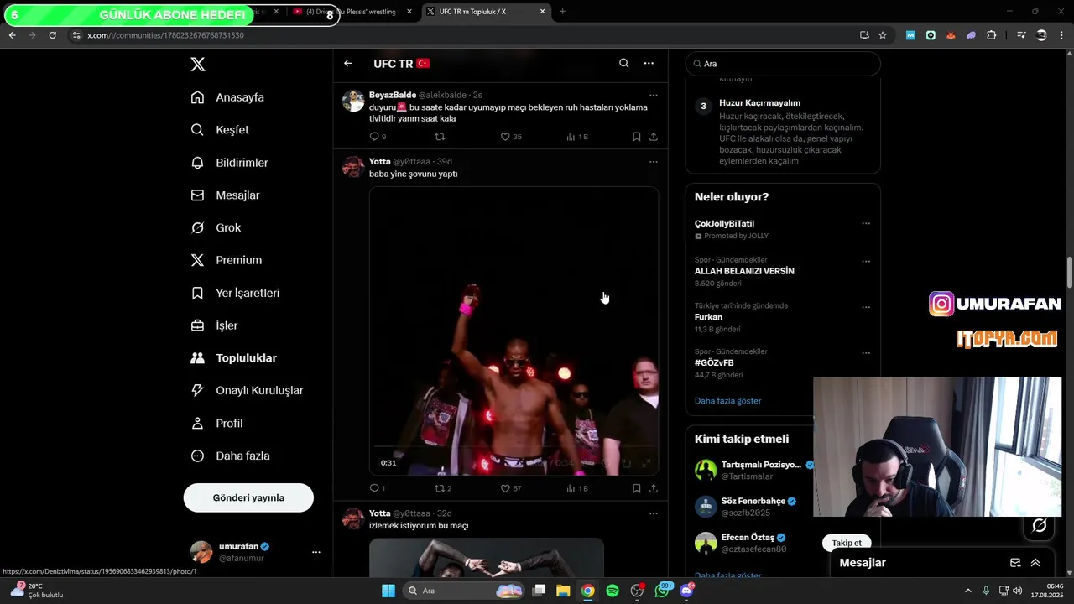Click Daha fazla göster under trends
The width and height of the screenshot is (1074, 604).
pyautogui.click(x=727, y=401)
